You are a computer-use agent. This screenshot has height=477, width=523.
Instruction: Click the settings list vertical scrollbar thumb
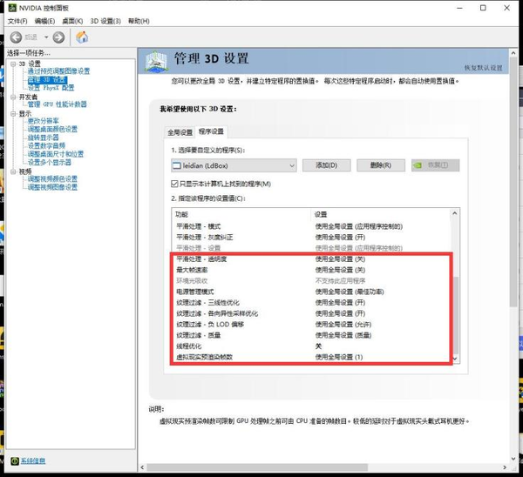tap(456, 315)
